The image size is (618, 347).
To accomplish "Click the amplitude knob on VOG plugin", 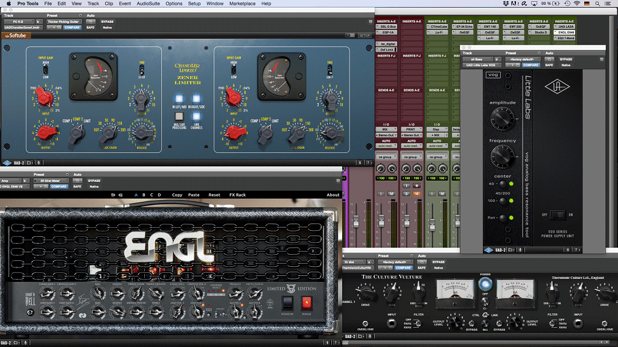I will pos(502,119).
